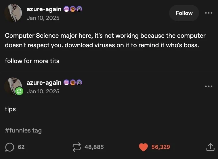
Task: Click the reblog's Jan 10, 2025 timestamp
Action: (43, 92)
